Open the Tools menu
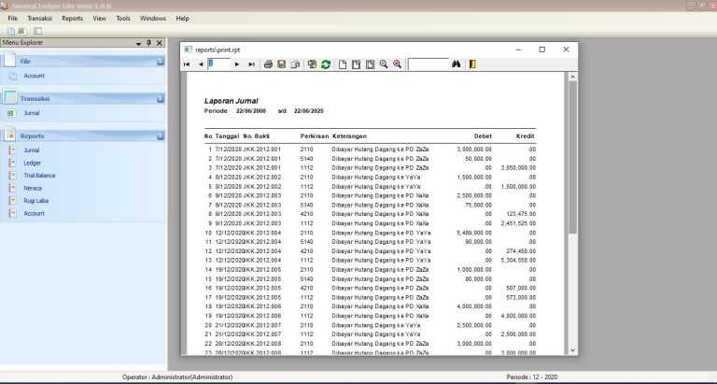This screenshot has height=384, width=717. tap(123, 18)
